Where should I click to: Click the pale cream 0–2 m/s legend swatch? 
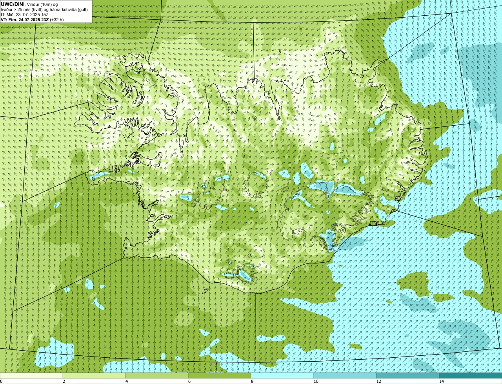coord(31,376)
